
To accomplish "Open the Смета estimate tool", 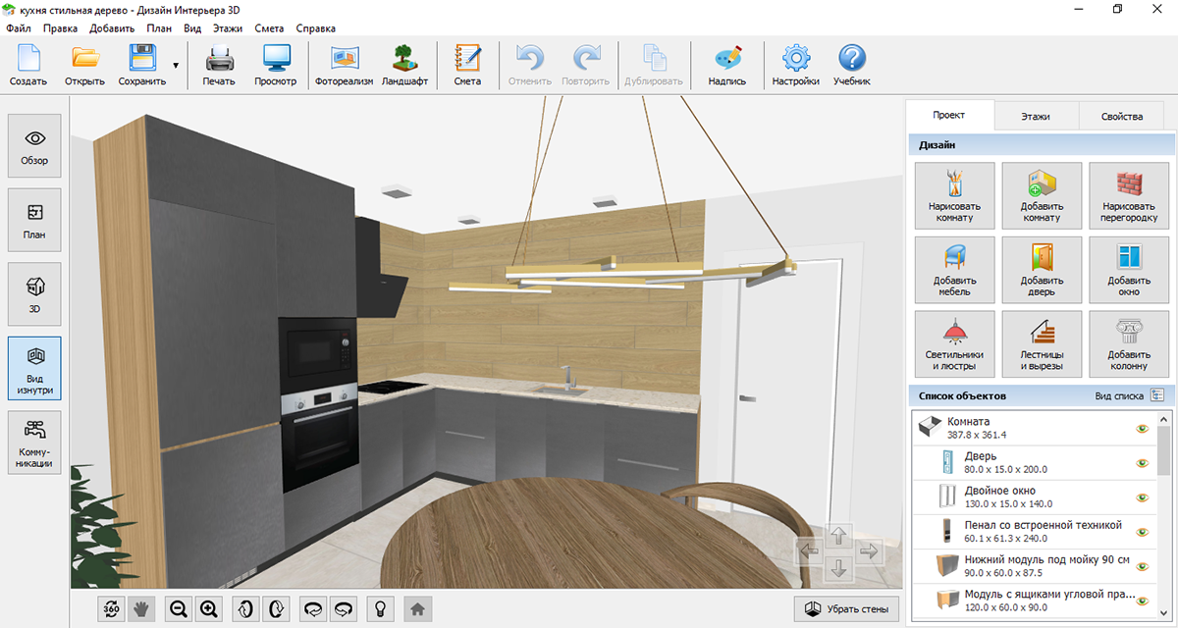I will (x=467, y=65).
